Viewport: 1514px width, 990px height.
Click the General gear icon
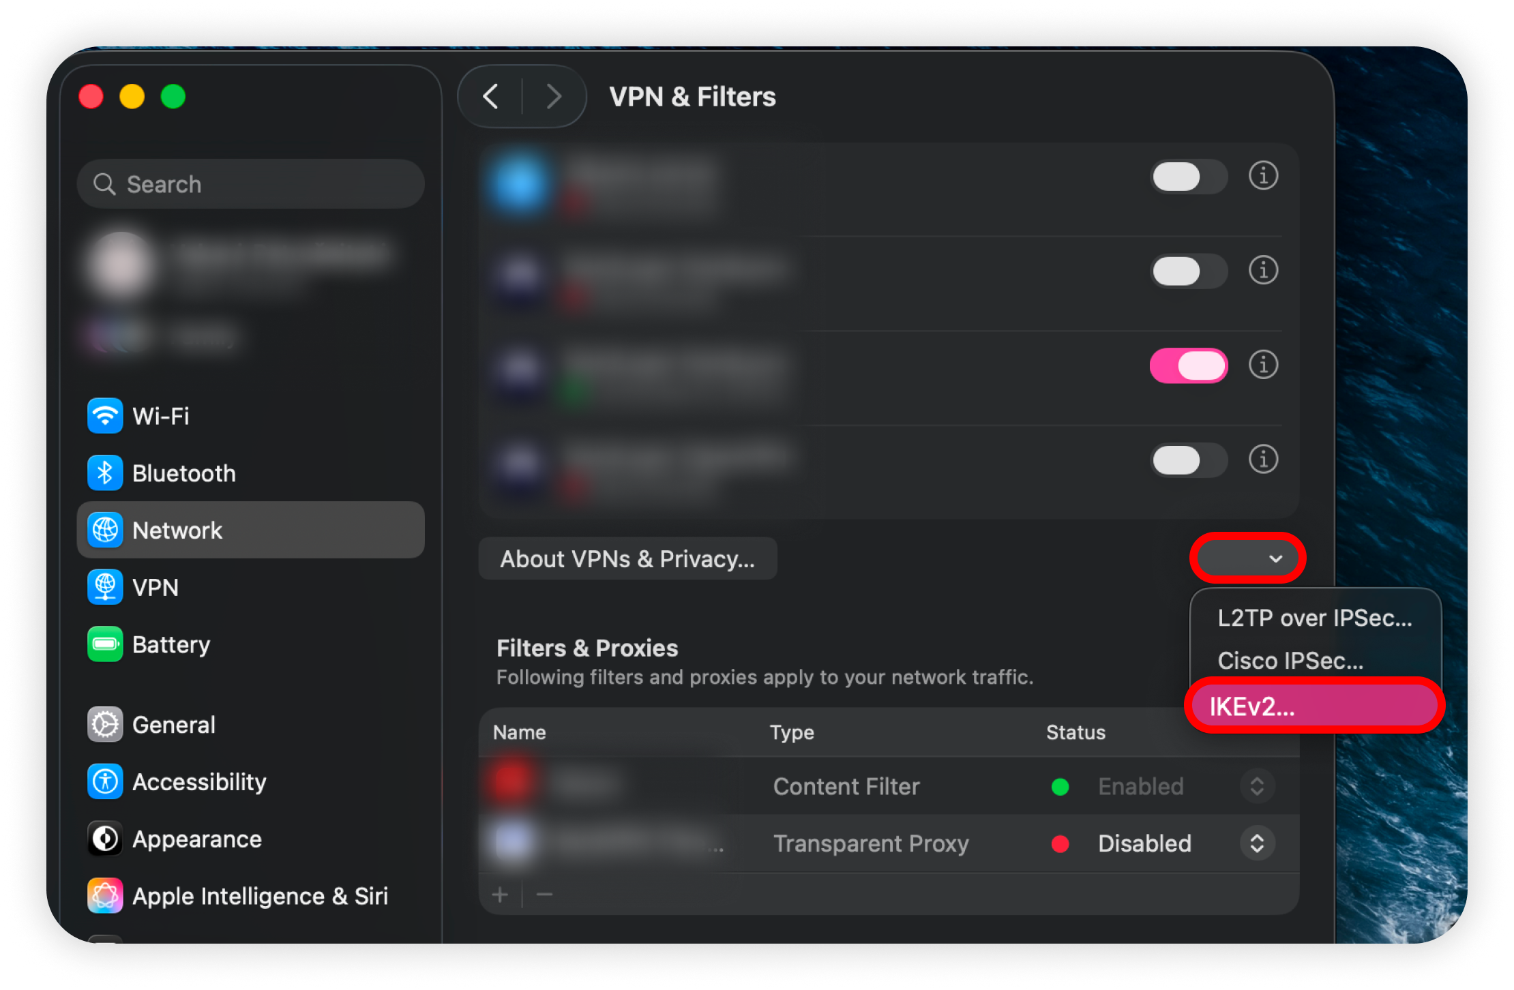point(105,725)
